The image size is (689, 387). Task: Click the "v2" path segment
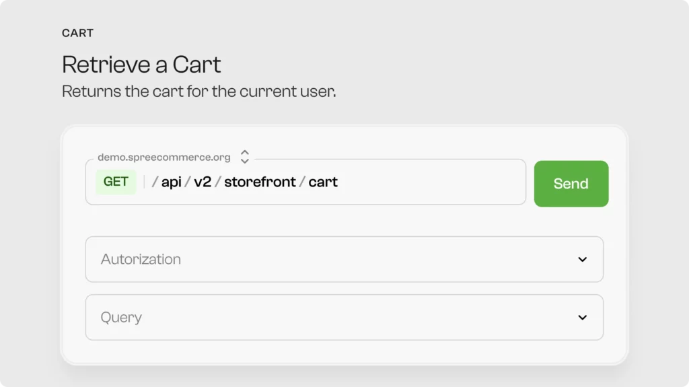[203, 182]
